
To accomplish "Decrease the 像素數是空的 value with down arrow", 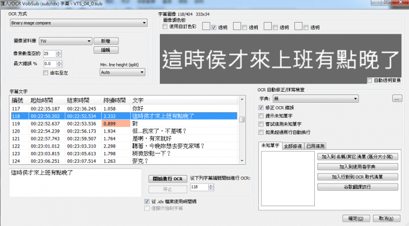I will (59, 55).
